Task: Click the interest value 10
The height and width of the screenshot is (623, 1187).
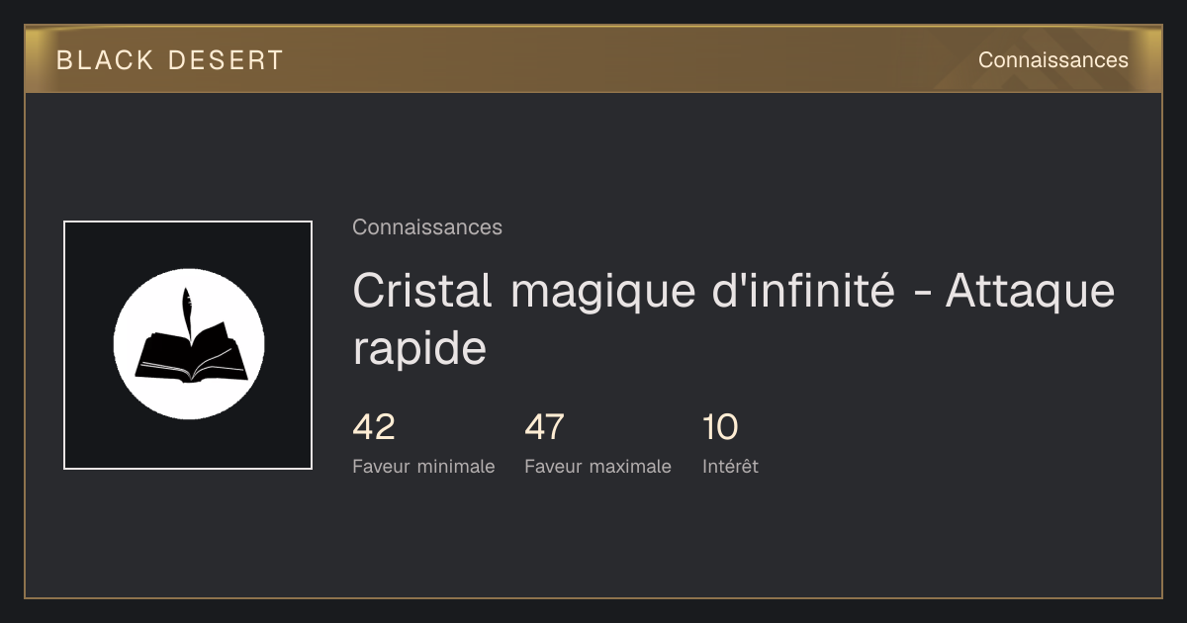Action: click(x=720, y=427)
